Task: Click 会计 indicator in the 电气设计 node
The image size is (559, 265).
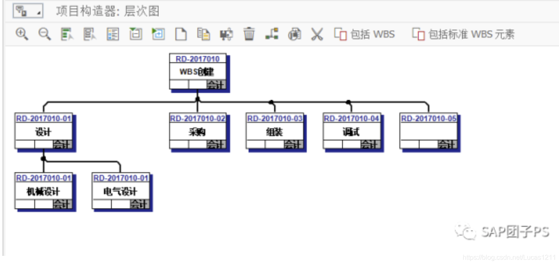Action: [140, 204]
